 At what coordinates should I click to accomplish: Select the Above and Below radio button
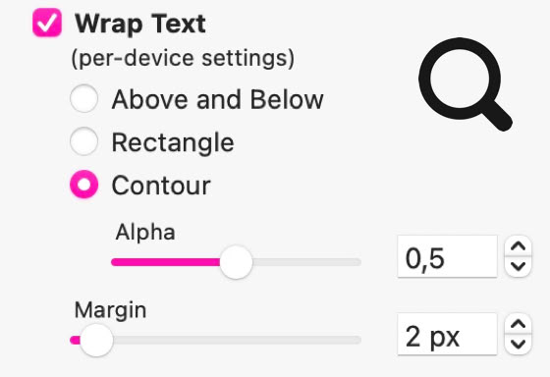point(83,98)
